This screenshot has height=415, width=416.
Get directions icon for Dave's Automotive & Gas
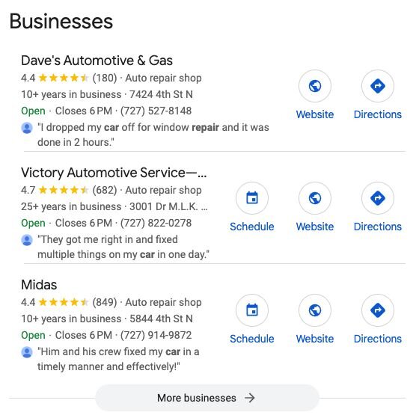pyautogui.click(x=378, y=86)
